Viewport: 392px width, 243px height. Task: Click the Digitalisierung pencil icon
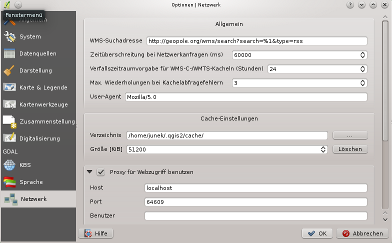pos(9,138)
